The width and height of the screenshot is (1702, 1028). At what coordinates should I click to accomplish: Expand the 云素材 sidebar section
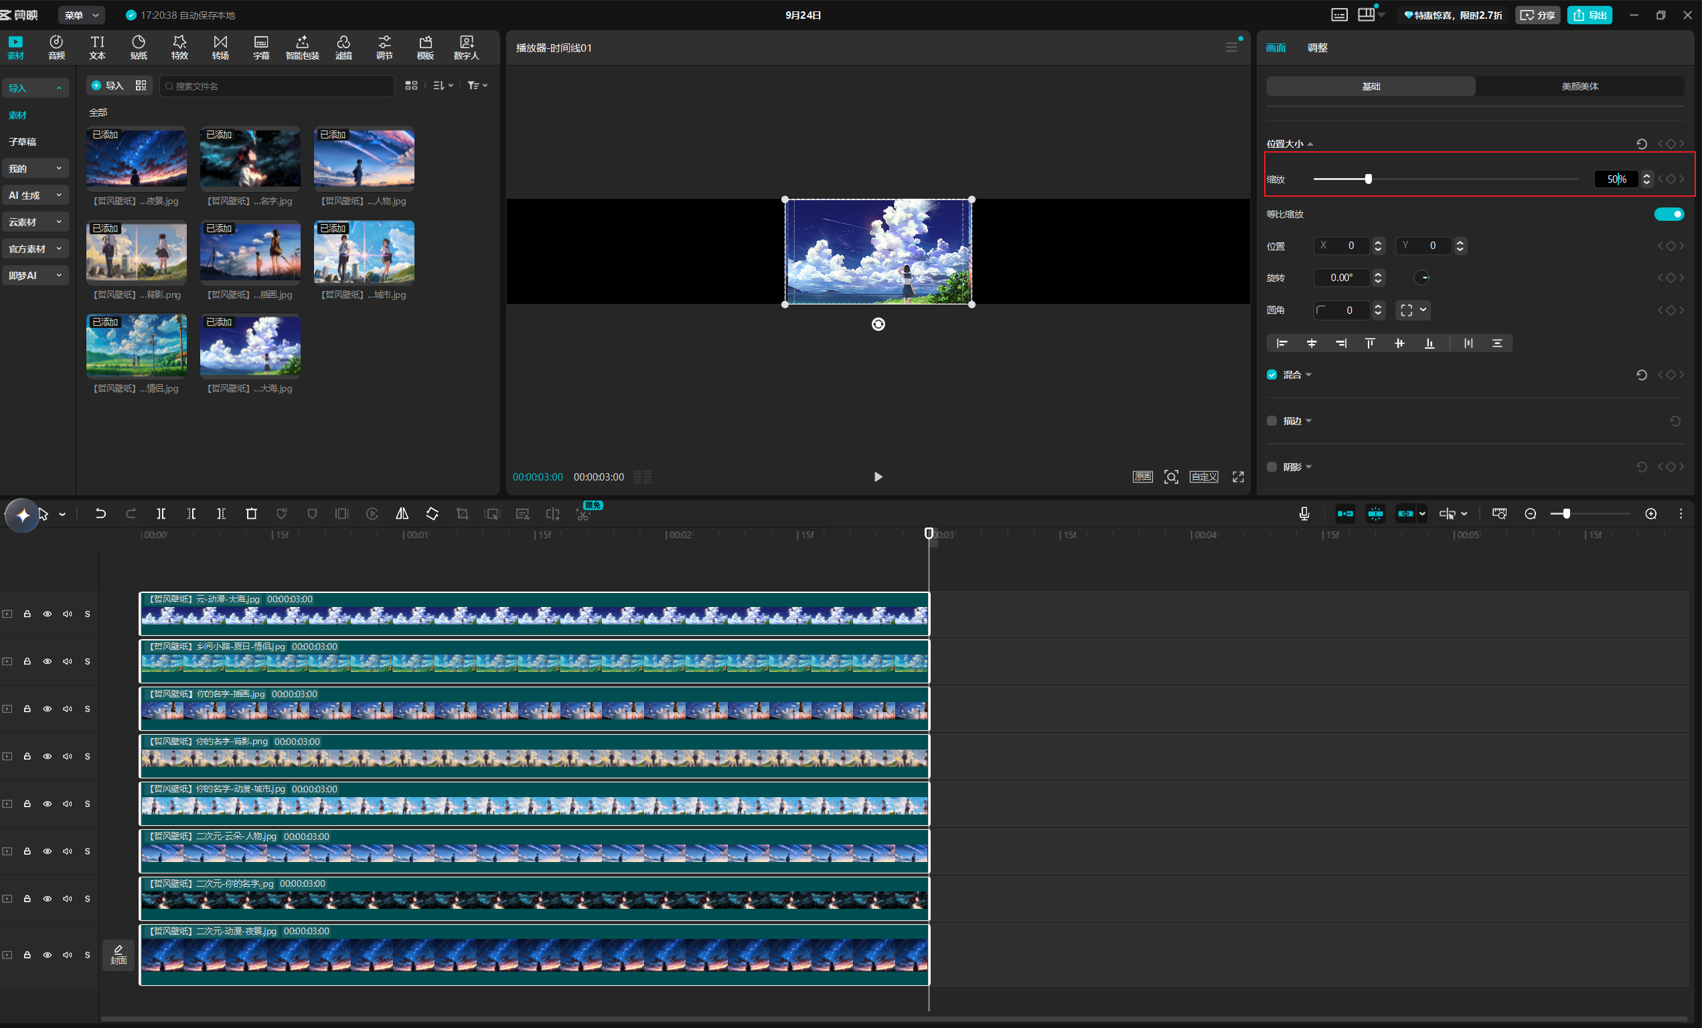coord(35,222)
